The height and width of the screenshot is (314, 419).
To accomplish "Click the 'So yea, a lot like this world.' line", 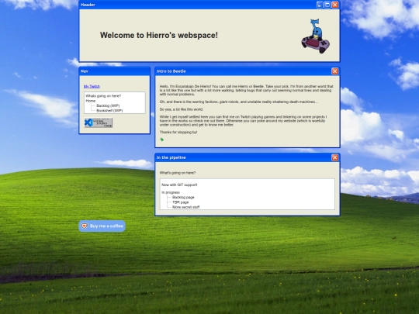I will 182,109.
